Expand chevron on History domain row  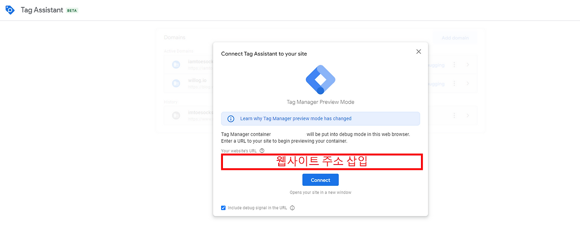pos(468,115)
